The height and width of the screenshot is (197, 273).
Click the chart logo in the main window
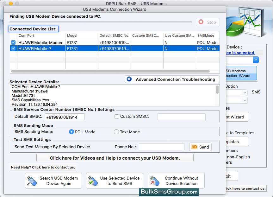245,22
